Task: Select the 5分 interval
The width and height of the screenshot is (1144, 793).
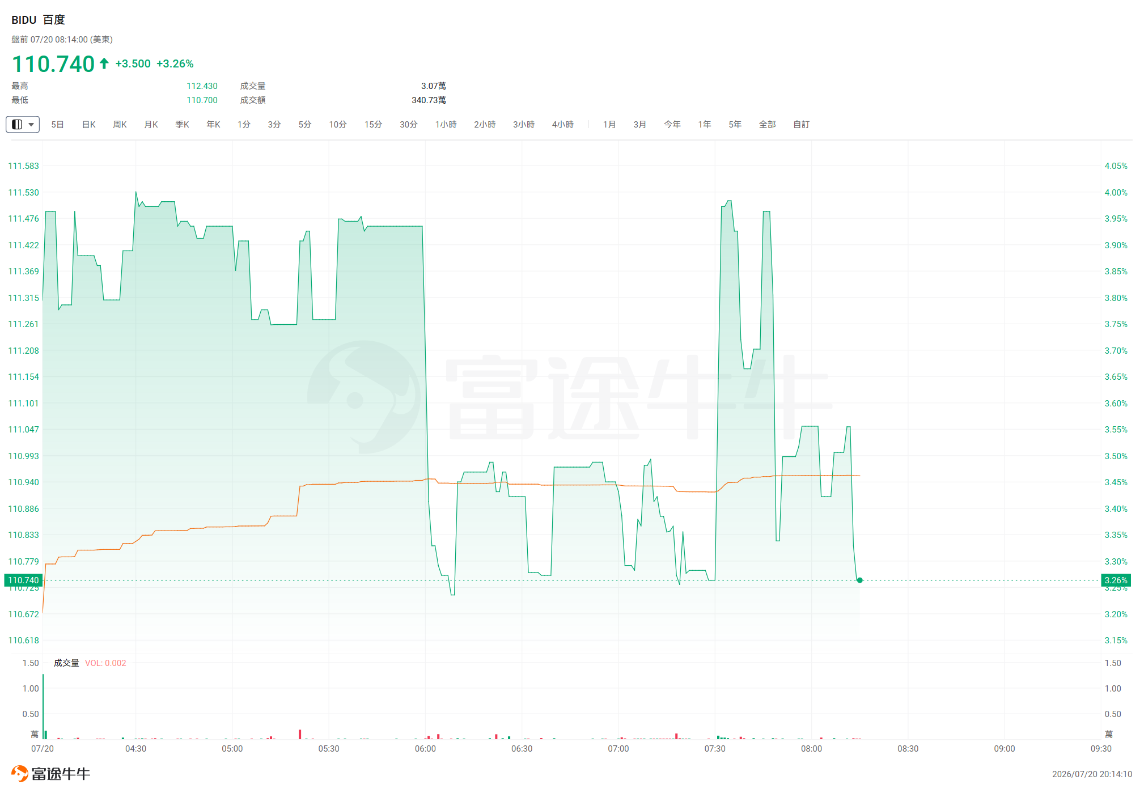Action: point(305,124)
